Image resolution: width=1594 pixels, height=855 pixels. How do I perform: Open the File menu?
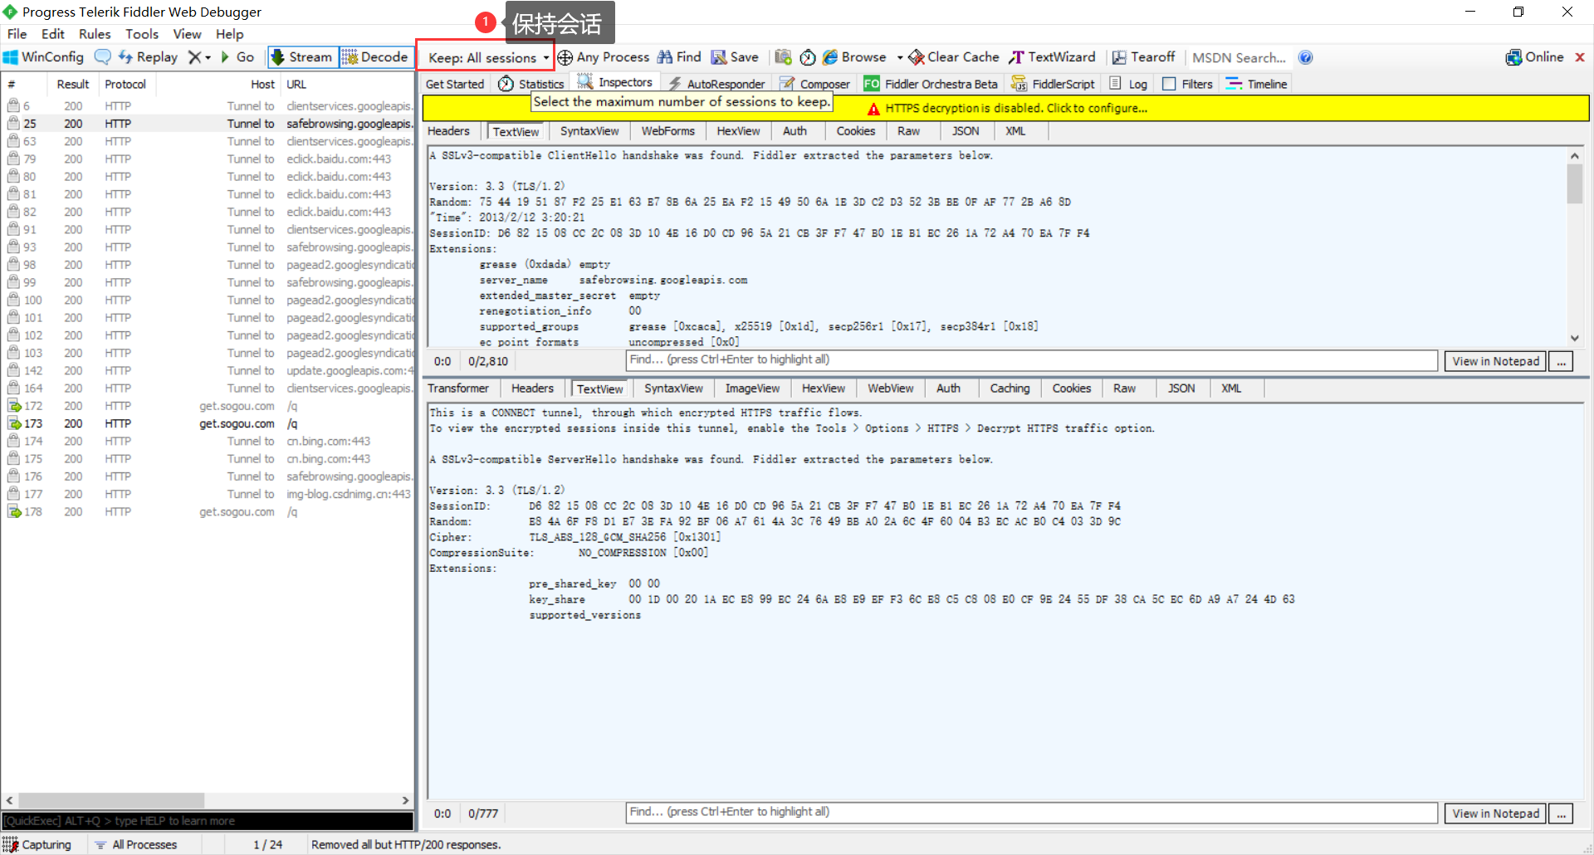pos(17,34)
